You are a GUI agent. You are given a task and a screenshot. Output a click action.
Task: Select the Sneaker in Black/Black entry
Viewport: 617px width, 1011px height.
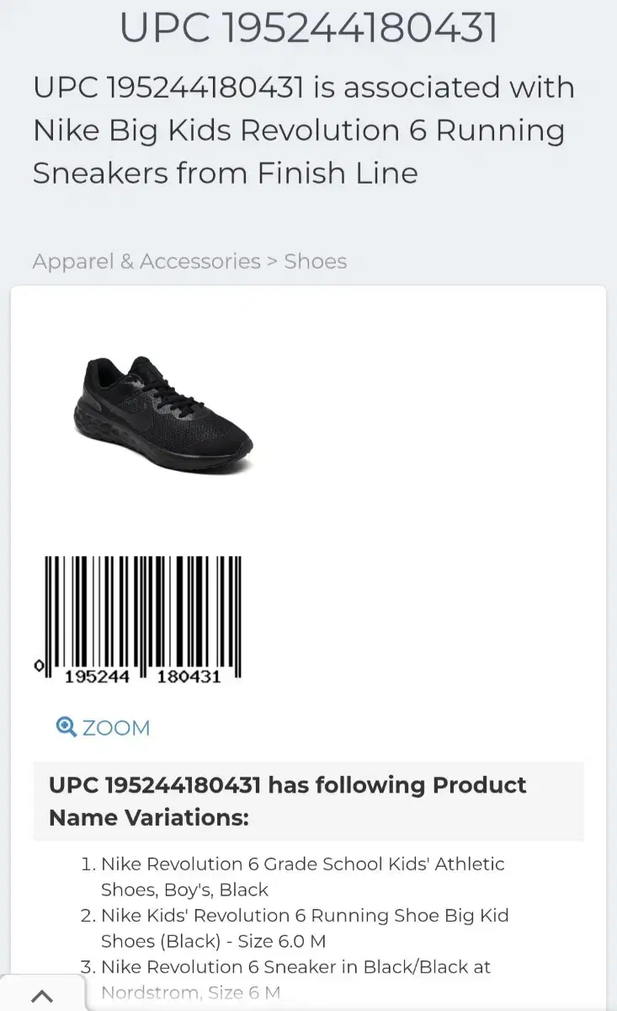[295, 966]
